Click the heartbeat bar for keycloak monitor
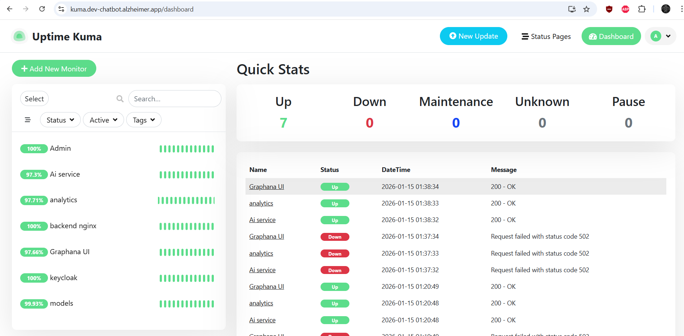Image resolution: width=684 pixels, height=336 pixels. tap(187, 278)
